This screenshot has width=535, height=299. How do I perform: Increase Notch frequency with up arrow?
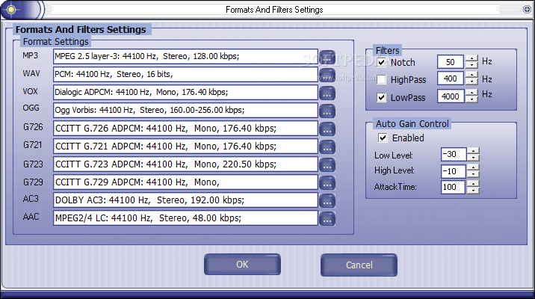click(471, 58)
